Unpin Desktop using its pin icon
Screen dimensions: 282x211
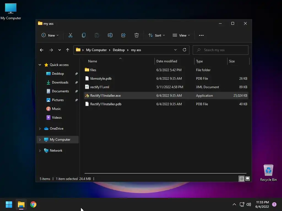(77, 74)
